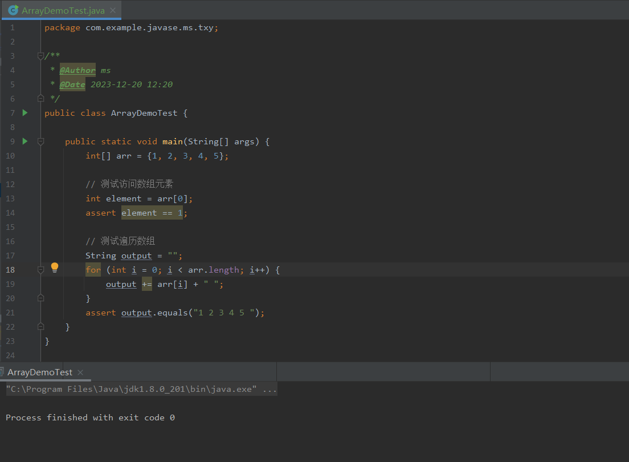Image resolution: width=629 pixels, height=462 pixels.
Task: Click the output variable declaration on line 17
Action: 136,256
